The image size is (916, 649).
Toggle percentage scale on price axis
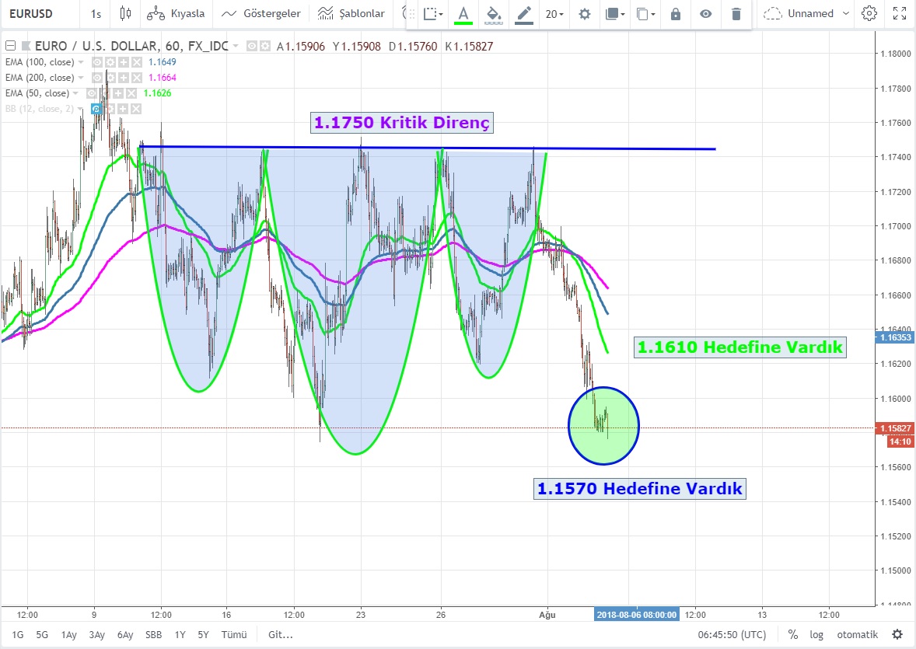(793, 634)
